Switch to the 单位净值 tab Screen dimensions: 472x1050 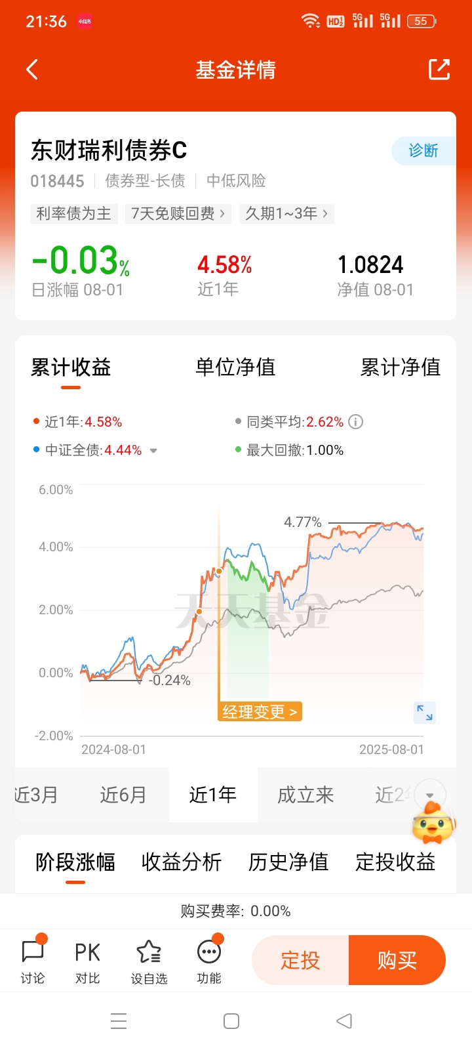coord(235,367)
